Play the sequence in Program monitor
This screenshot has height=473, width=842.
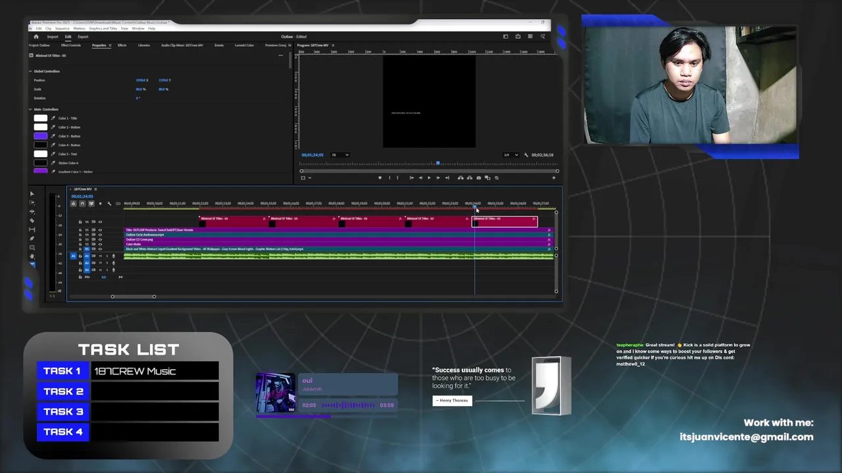point(429,177)
